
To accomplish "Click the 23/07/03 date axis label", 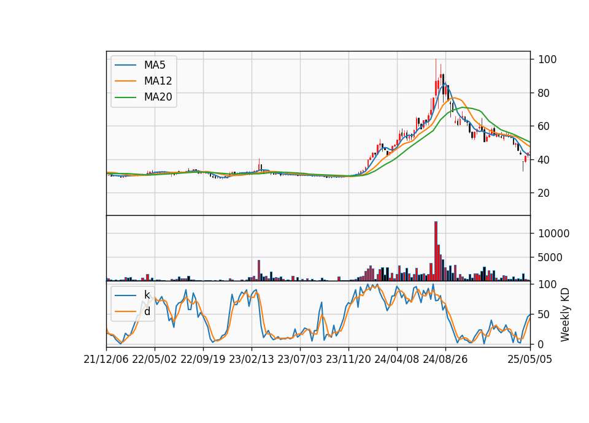I will pos(300,359).
